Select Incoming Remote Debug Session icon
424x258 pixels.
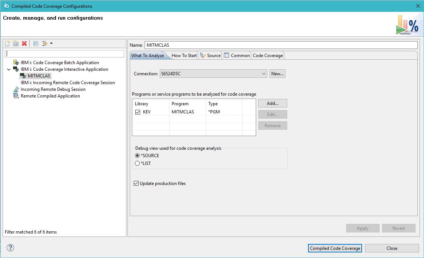(16, 89)
